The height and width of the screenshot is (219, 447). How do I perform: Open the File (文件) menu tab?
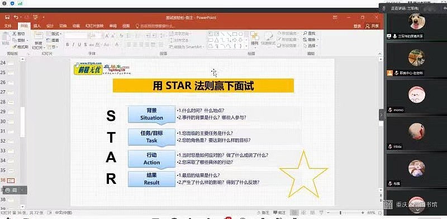coord(8,26)
